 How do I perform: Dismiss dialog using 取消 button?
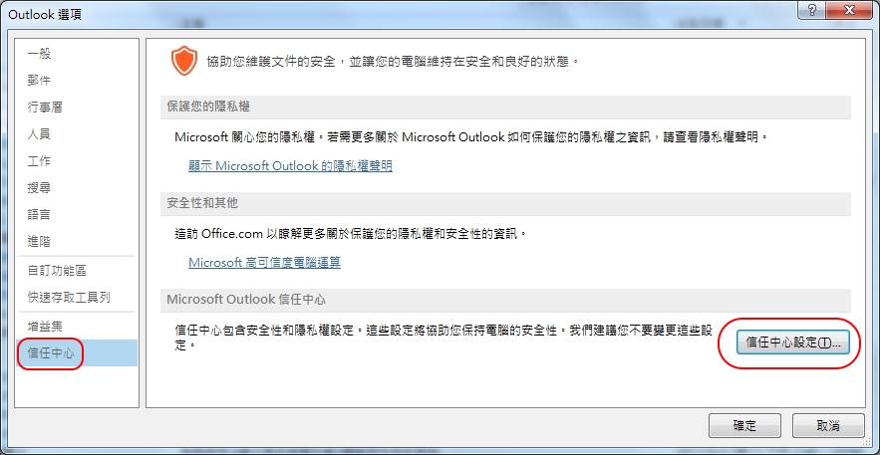tap(828, 426)
